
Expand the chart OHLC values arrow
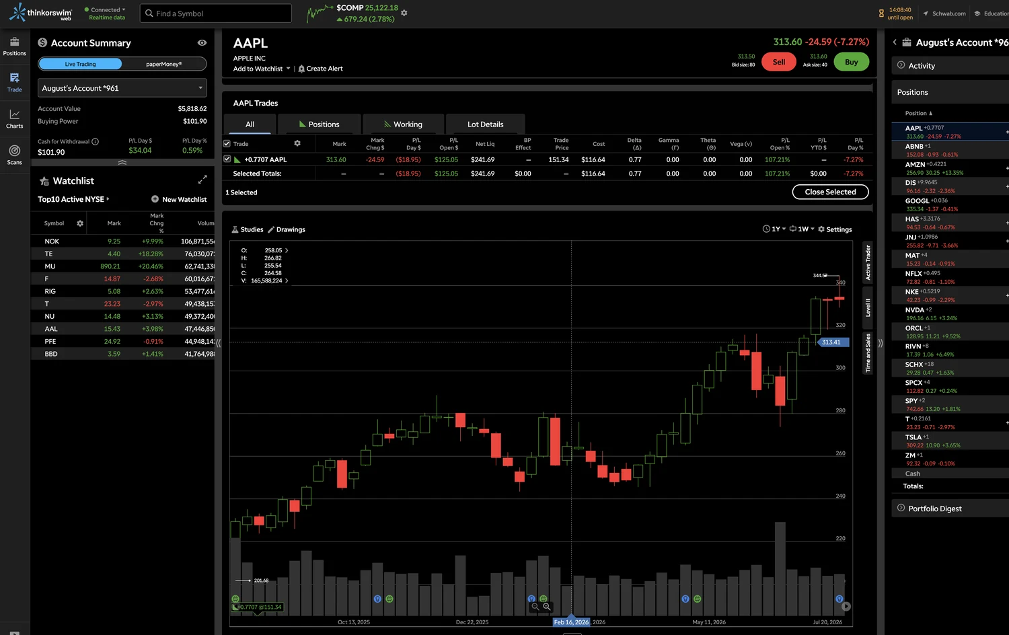[287, 250]
